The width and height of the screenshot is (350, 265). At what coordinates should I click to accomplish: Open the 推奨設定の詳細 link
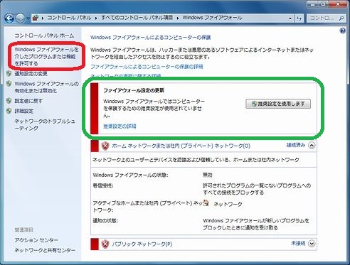click(120, 126)
